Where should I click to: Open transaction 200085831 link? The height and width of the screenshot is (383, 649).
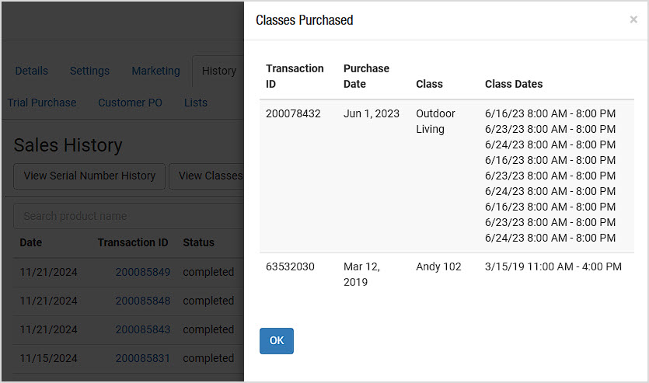(143, 358)
